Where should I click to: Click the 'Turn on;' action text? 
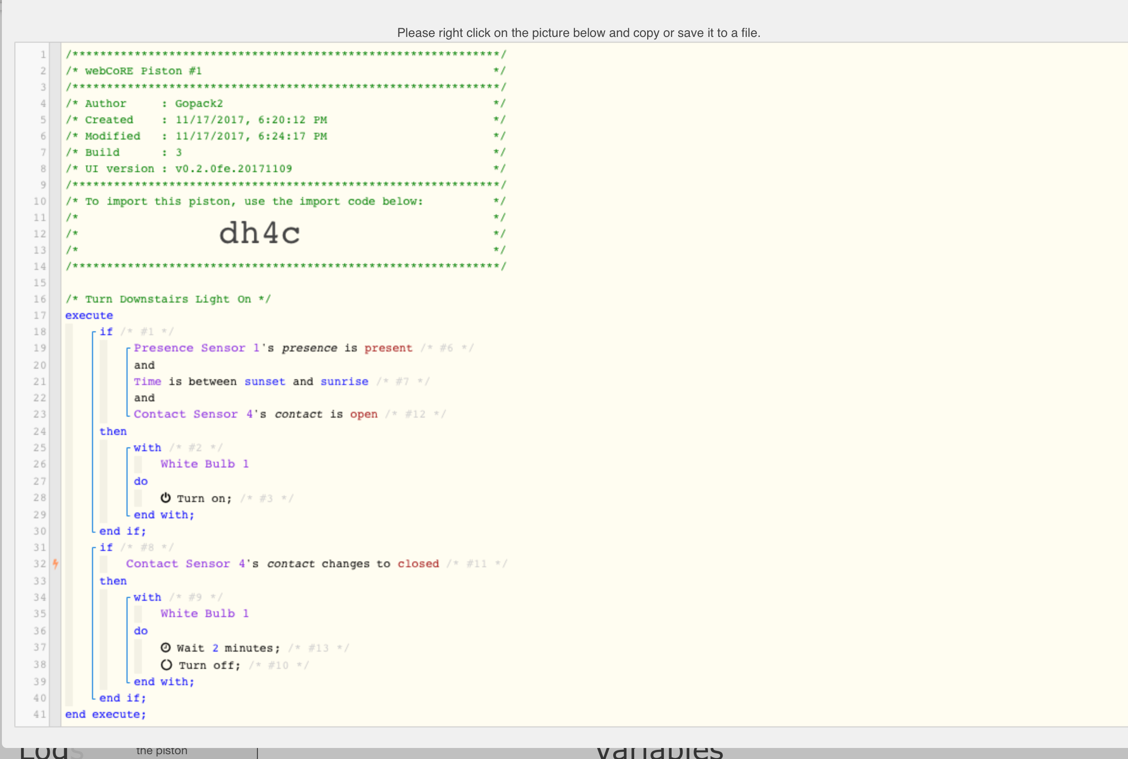point(204,499)
